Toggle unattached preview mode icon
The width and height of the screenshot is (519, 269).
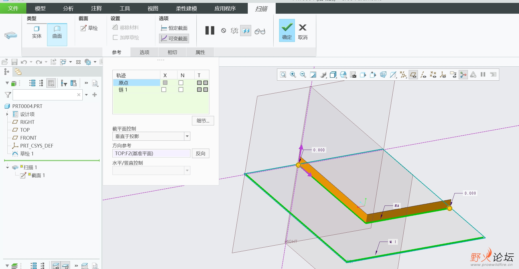[234, 31]
